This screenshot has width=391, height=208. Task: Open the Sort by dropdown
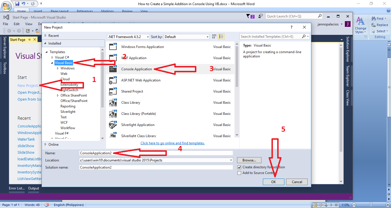tap(187, 37)
